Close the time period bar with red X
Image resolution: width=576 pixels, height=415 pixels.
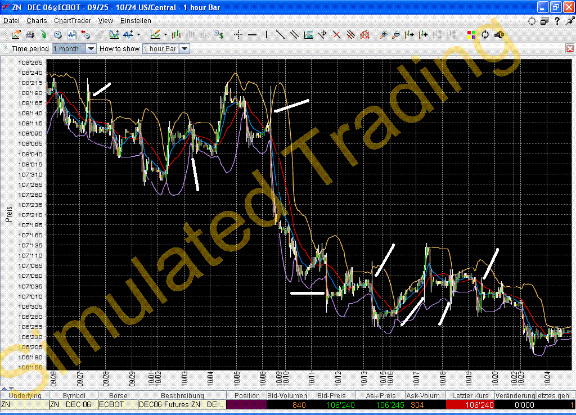point(570,48)
